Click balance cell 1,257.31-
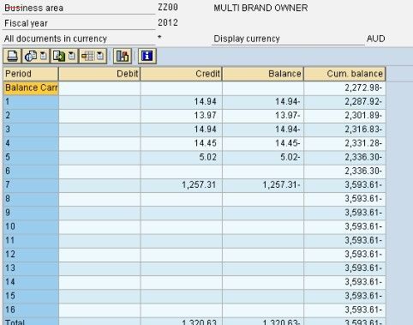The height and width of the screenshot is (325, 413). click(x=263, y=185)
